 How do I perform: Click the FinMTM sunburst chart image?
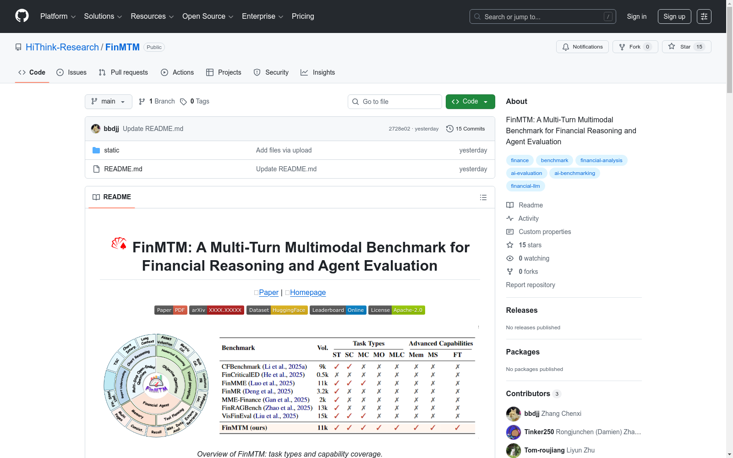[x=156, y=386]
